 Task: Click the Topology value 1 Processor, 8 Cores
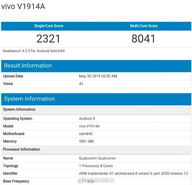coord(96,166)
